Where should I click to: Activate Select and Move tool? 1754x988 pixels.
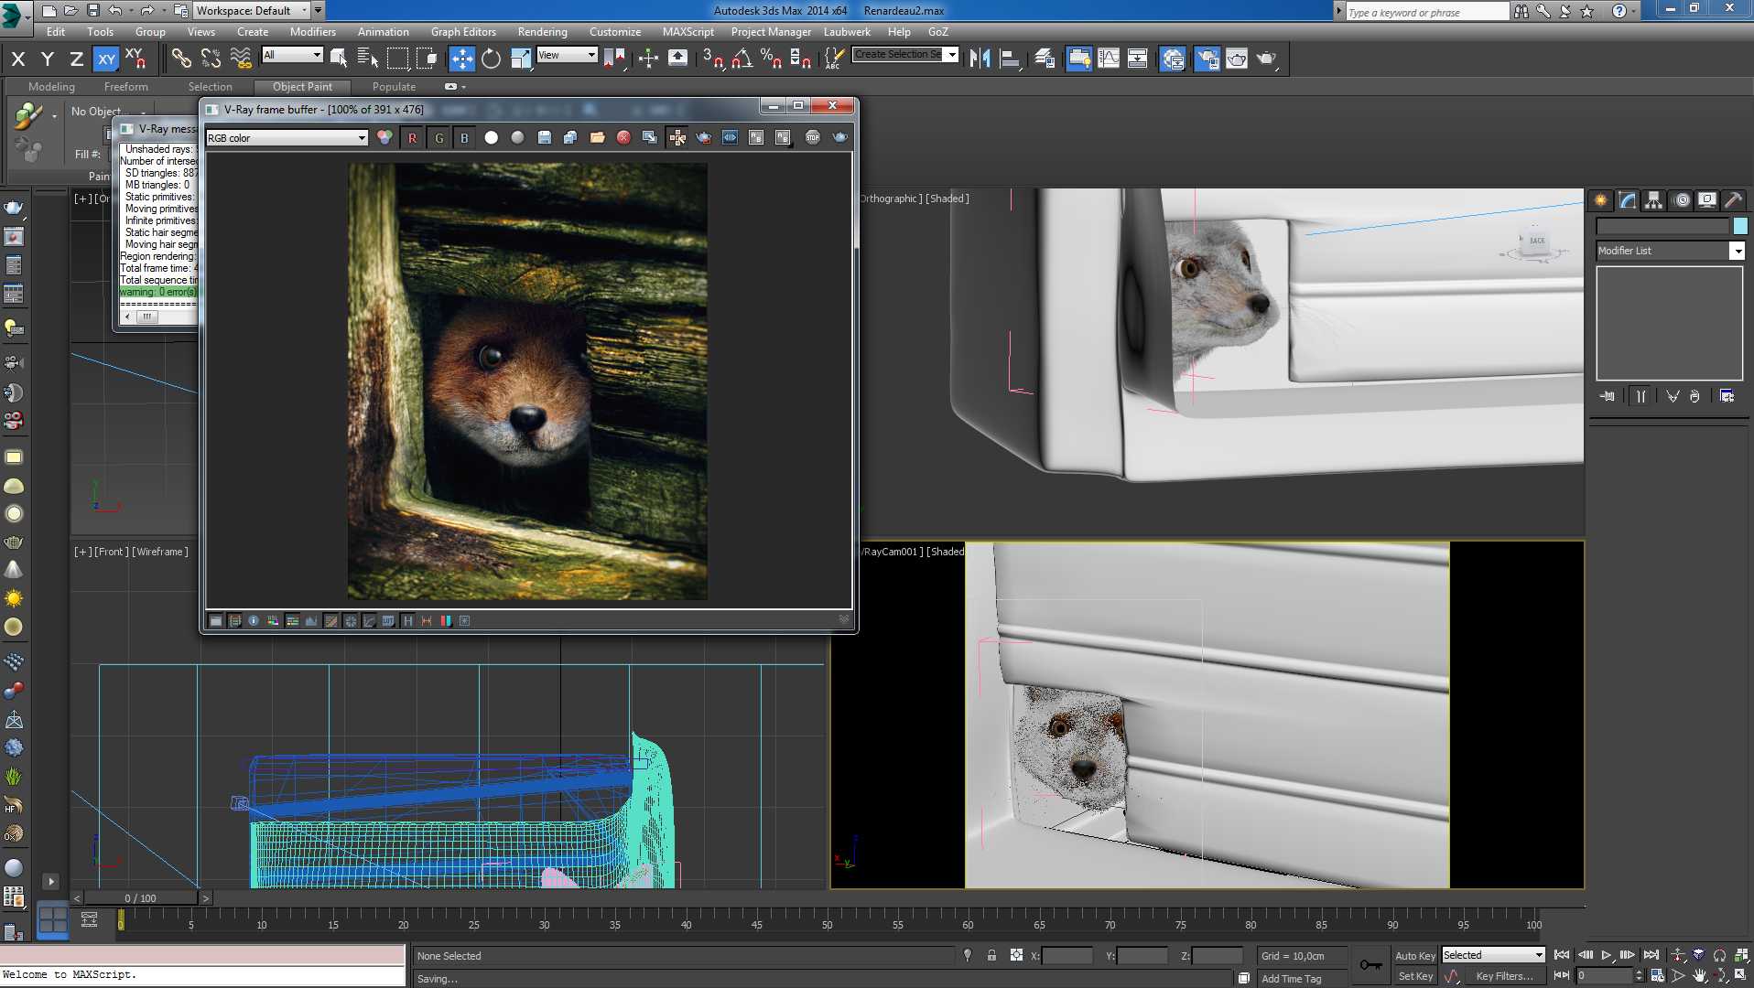(x=462, y=59)
